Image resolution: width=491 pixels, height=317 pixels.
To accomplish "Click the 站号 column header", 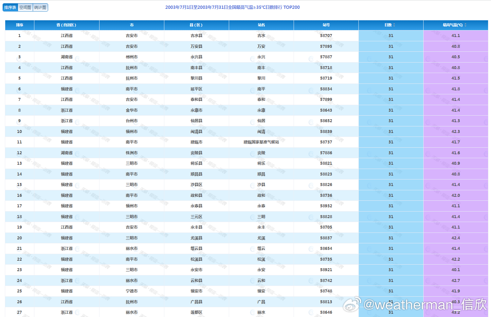I will pyautogui.click(x=326, y=25).
